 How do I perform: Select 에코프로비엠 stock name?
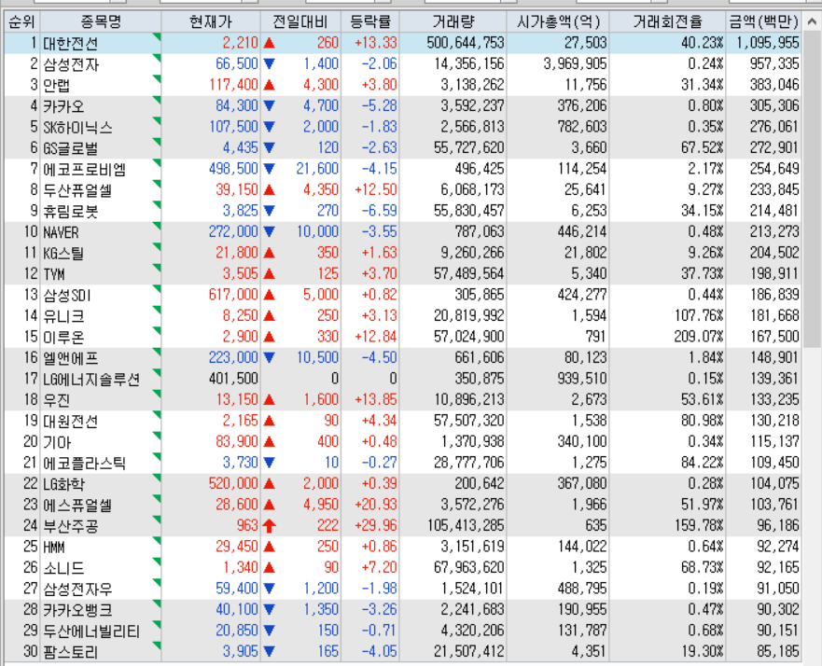(x=84, y=169)
